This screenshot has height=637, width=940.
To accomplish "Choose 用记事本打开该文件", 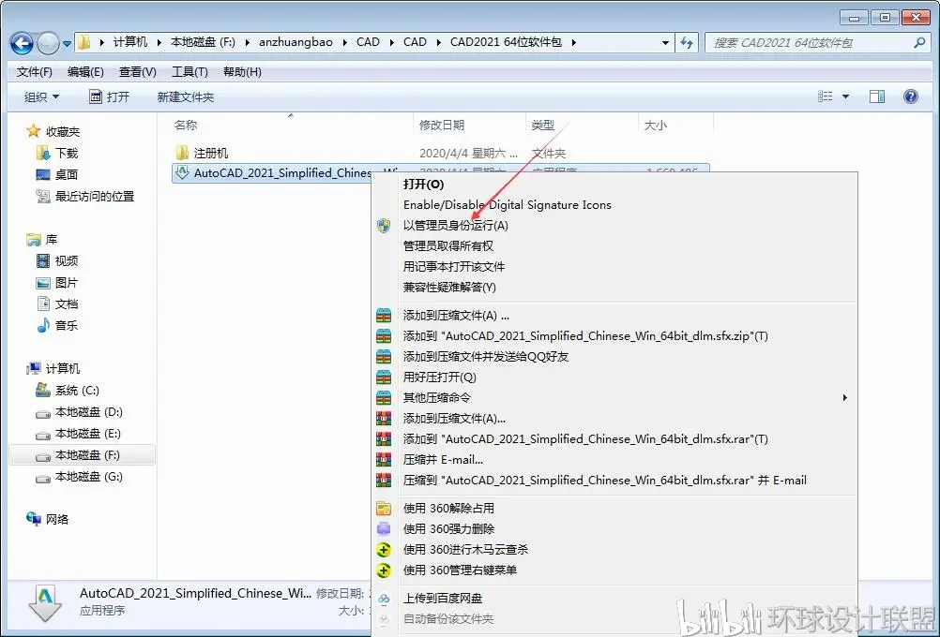I will (454, 266).
